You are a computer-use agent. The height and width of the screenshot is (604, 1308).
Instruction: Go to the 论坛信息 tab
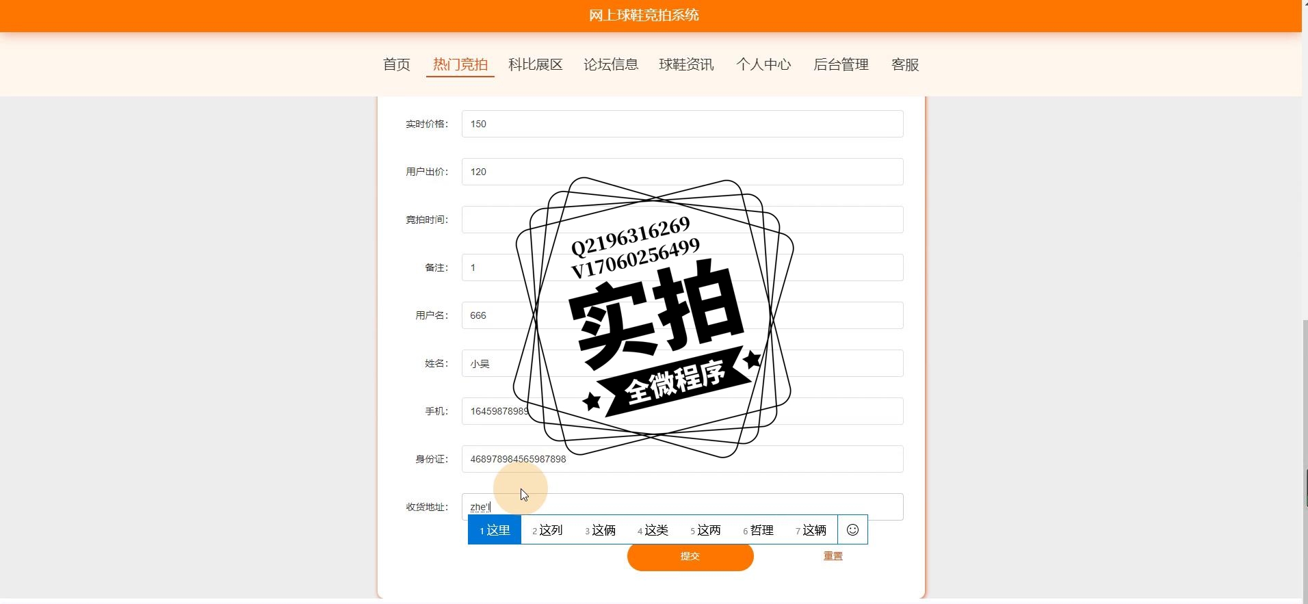pyautogui.click(x=611, y=64)
